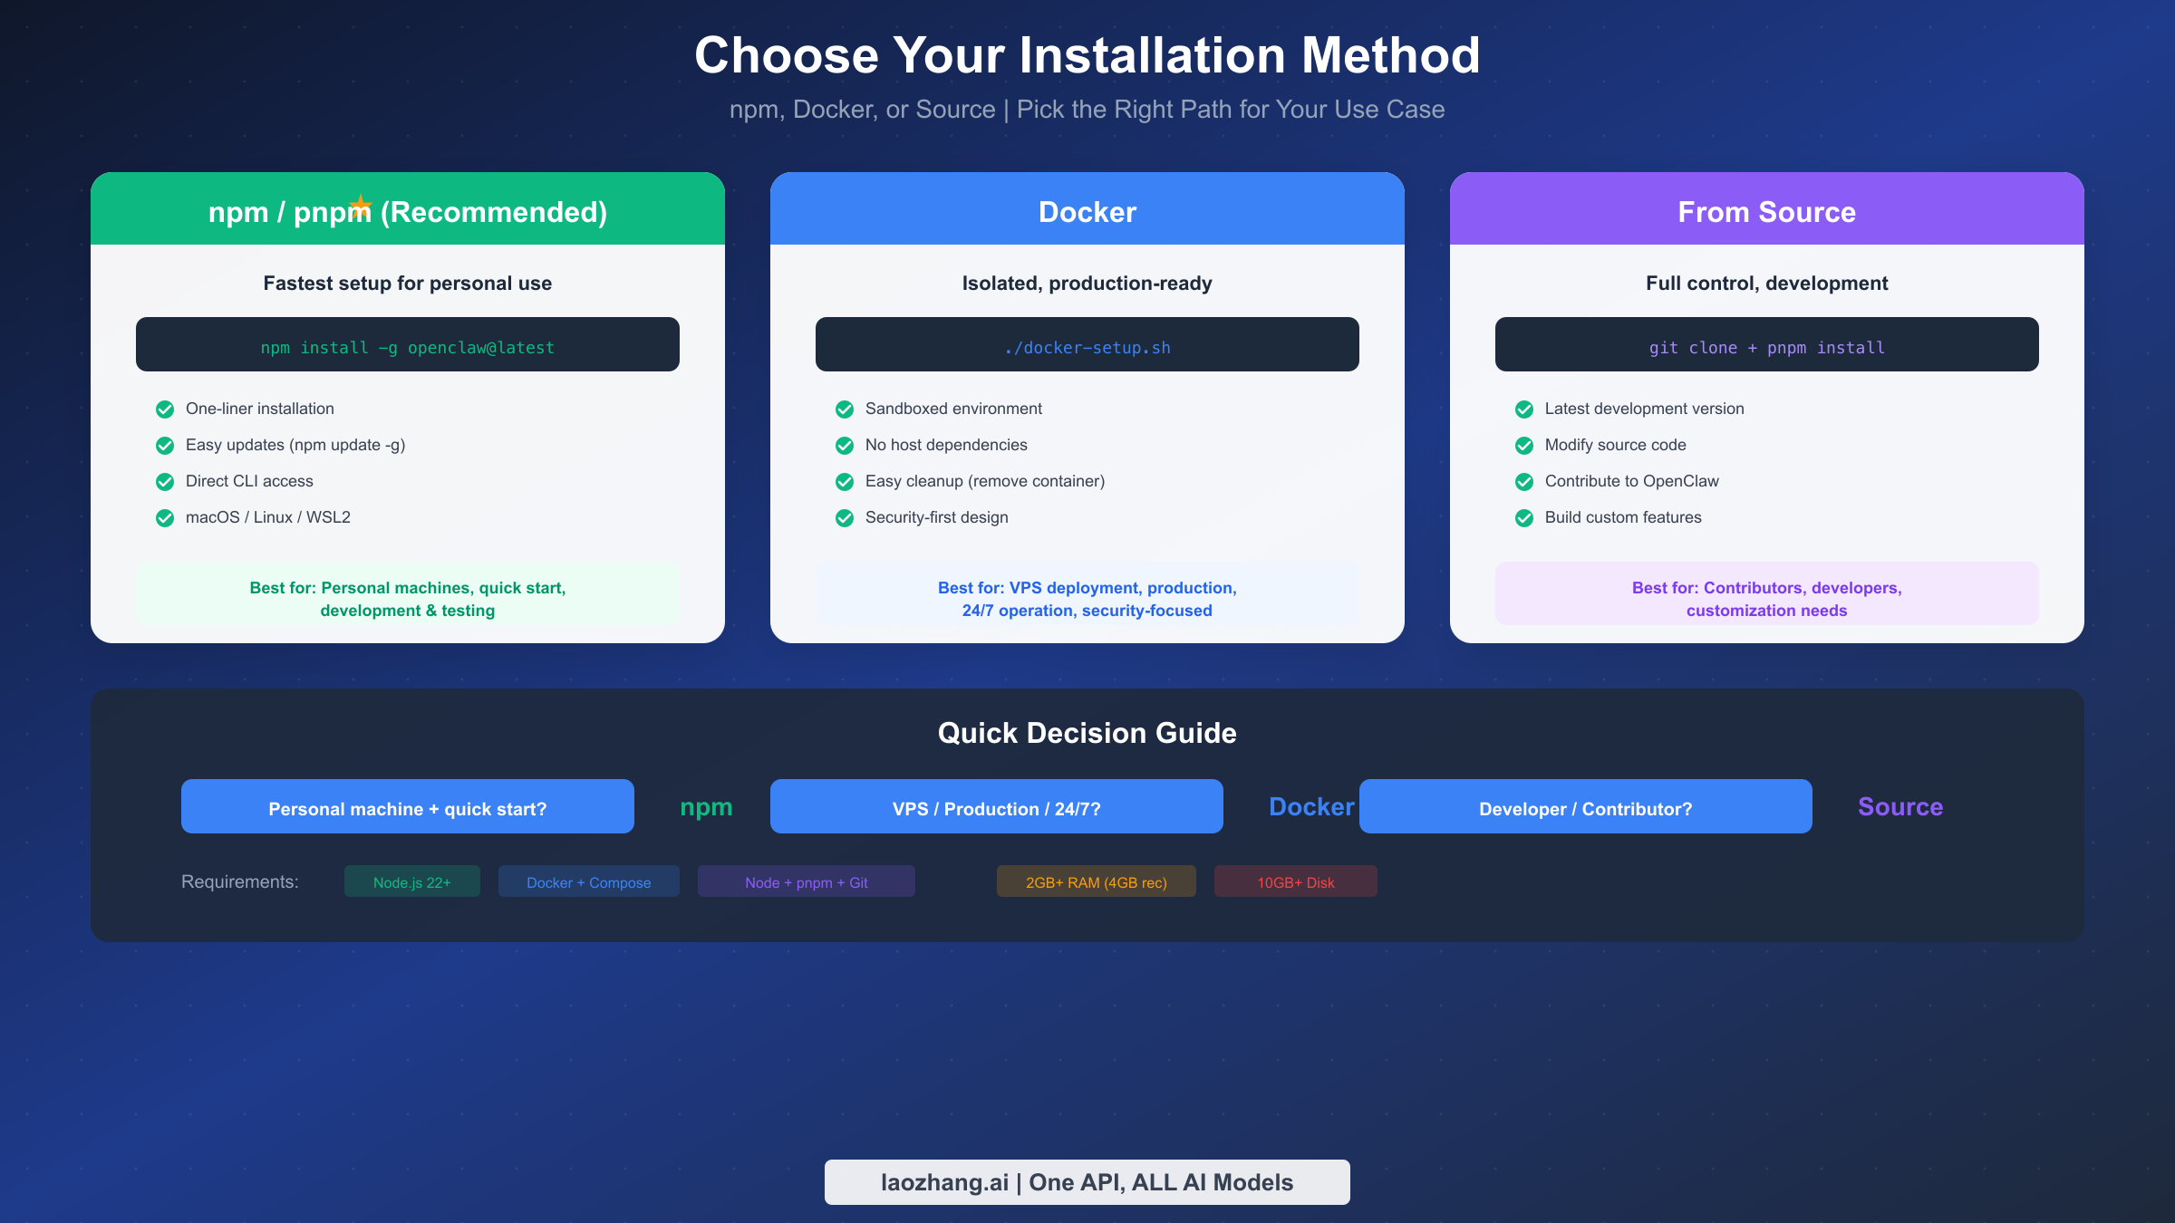Click the "10GB+ Disk" requirement badge
The height and width of the screenshot is (1223, 2175).
(1295, 881)
